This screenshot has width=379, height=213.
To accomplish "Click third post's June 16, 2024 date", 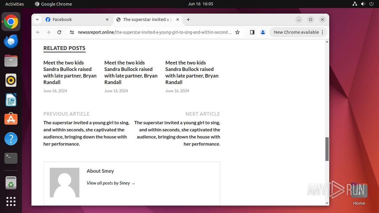I will [177, 91].
